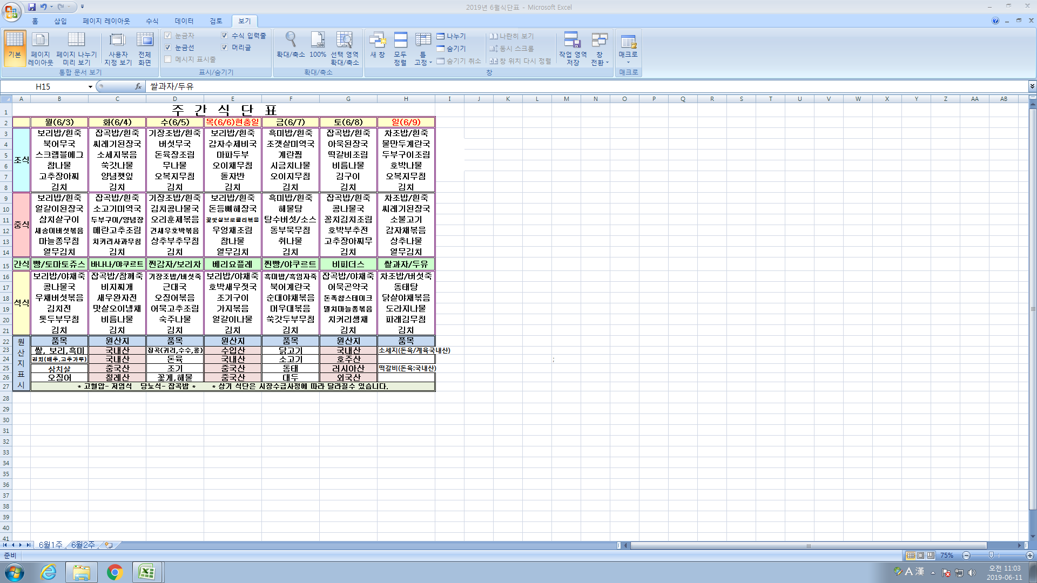Viewport: 1037px width, 583px height.
Task: Uncheck the formula bar (수식 입력줄) checkbox
Action: 225,36
